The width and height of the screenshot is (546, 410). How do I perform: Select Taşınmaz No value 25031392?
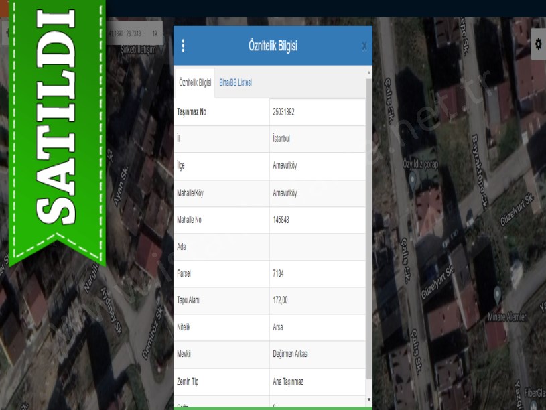(x=283, y=112)
